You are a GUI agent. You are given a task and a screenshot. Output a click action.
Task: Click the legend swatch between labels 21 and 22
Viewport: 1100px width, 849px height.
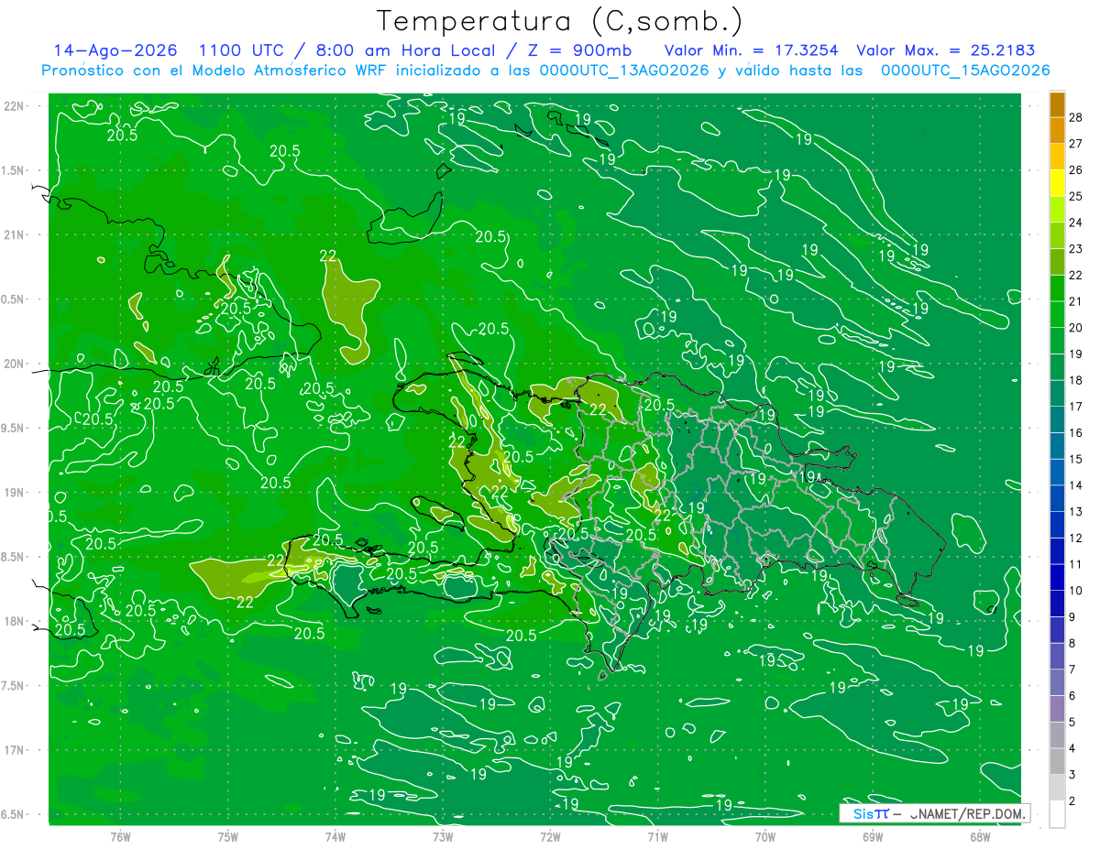tap(1057, 288)
